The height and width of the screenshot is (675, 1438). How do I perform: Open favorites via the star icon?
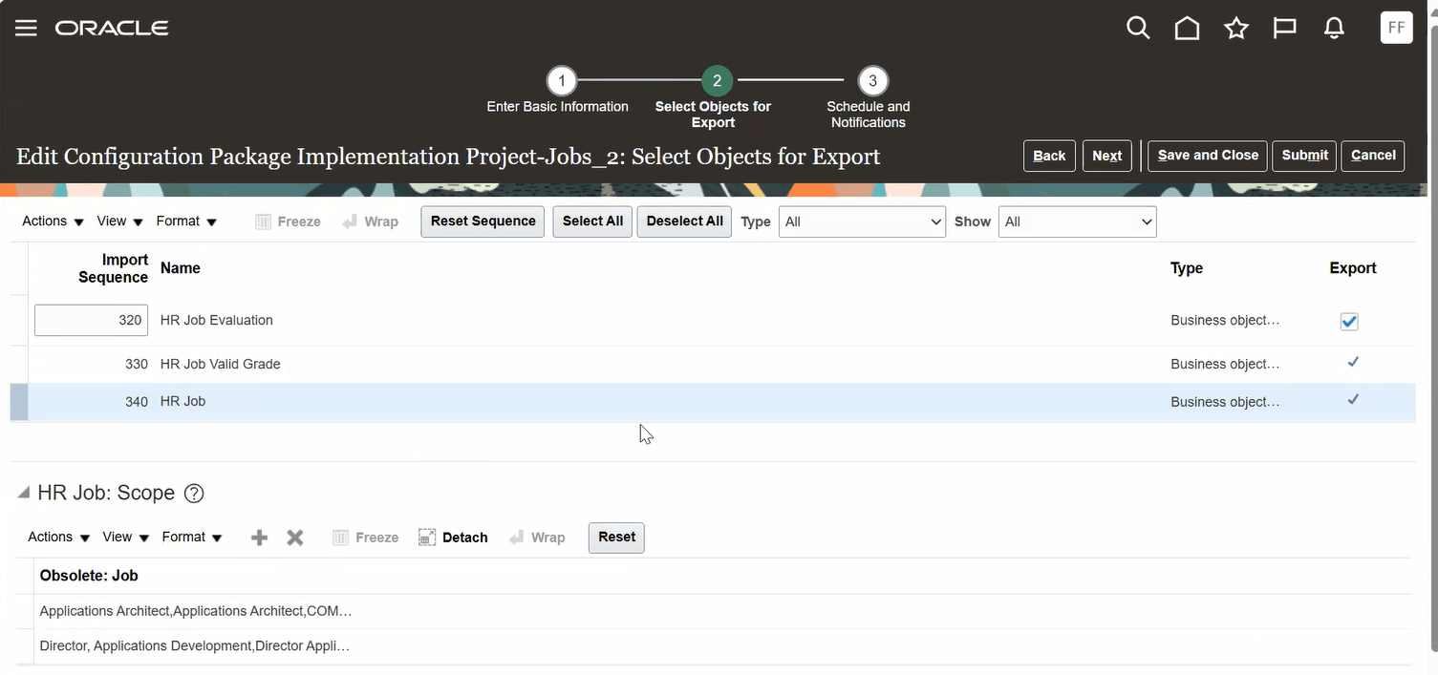(1235, 28)
